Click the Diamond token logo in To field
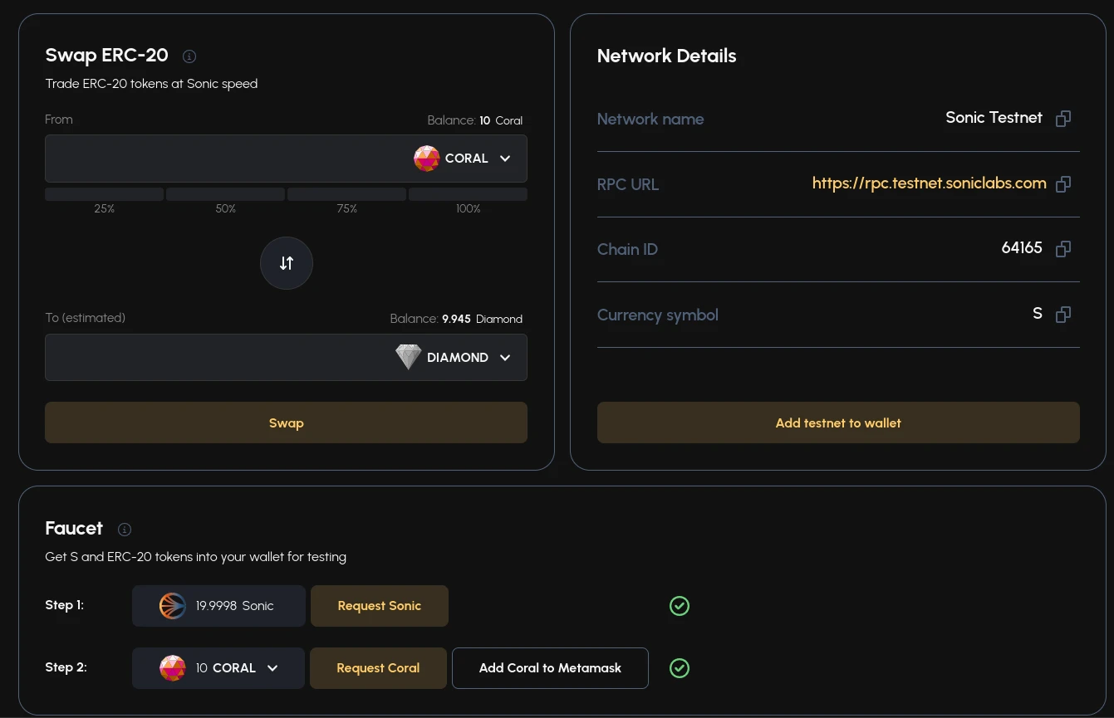 pyautogui.click(x=408, y=358)
